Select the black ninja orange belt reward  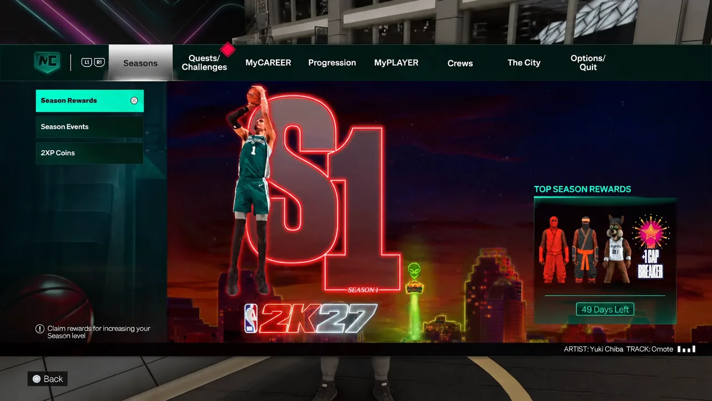585,249
